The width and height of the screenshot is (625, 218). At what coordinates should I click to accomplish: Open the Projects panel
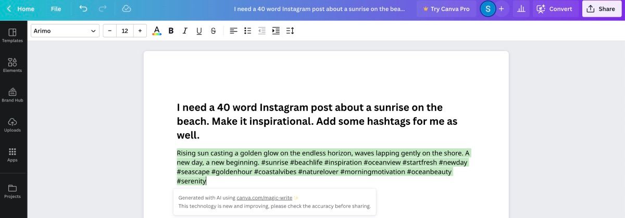12,191
